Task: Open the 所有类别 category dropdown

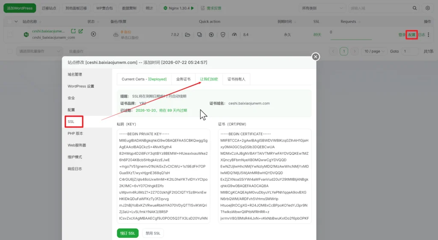Action: click(x=322, y=8)
